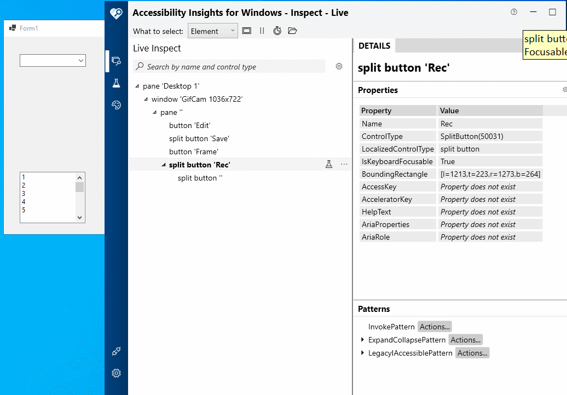Pause live inspection with the pause icon

[x=262, y=31]
